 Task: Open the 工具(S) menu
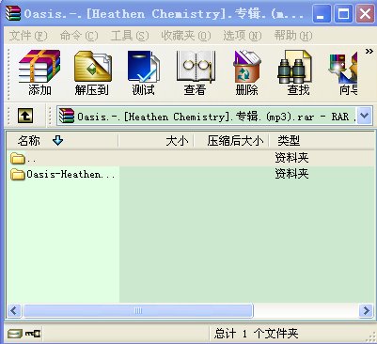click(130, 36)
